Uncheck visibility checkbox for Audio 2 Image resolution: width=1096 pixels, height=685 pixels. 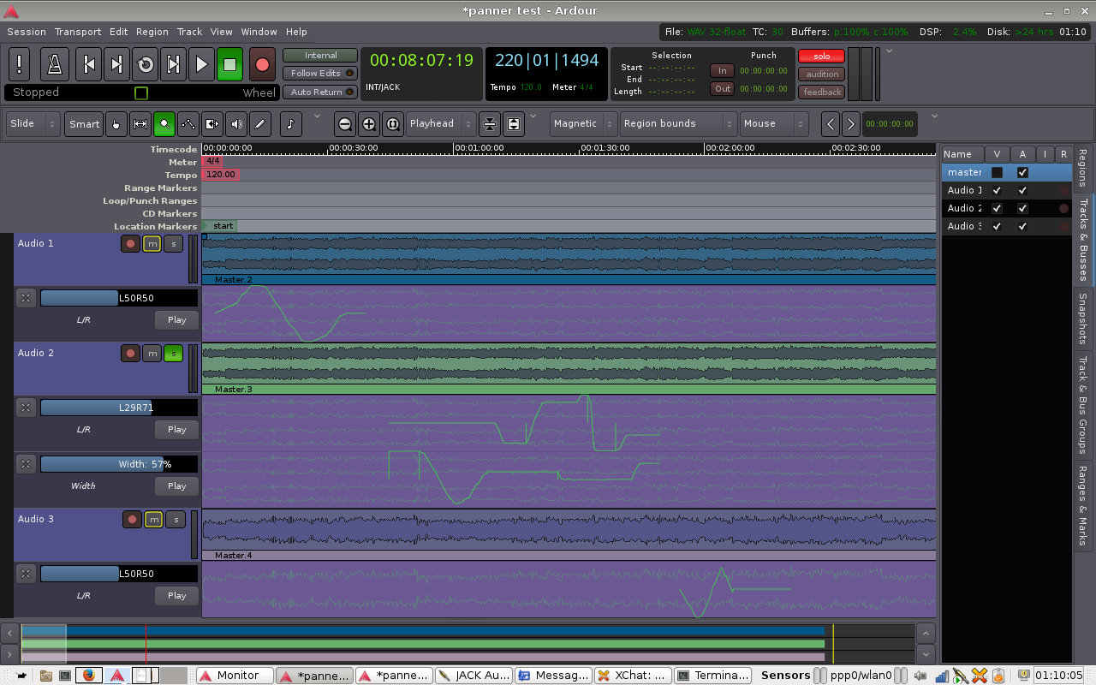pos(997,208)
